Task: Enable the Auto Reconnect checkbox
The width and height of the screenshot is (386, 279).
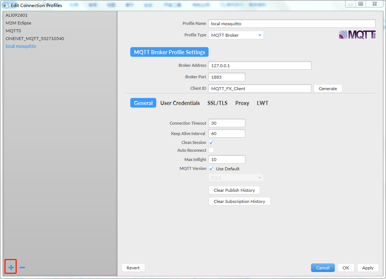Action: 211,150
